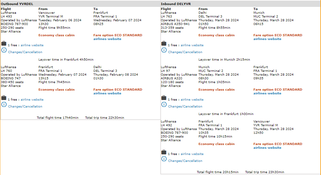Click the 'Inbound DELYVR' section header

click(175, 4)
